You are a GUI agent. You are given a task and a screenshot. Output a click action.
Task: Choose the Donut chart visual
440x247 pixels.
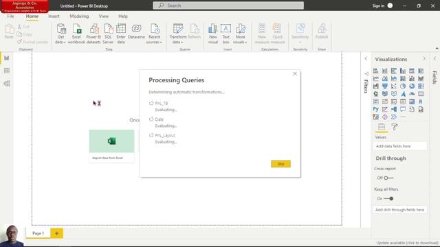point(412,86)
